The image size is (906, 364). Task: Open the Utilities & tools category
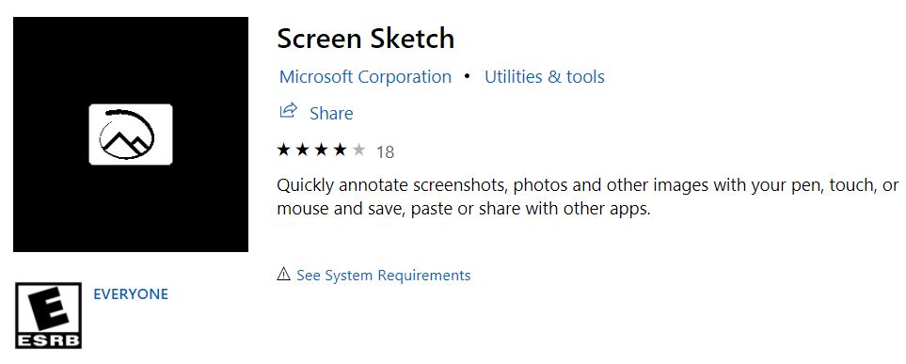(545, 77)
